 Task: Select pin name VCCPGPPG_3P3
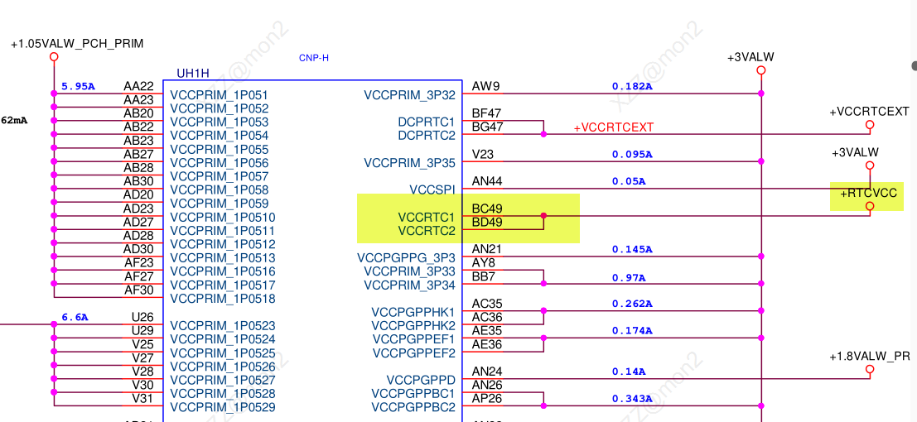pos(406,258)
